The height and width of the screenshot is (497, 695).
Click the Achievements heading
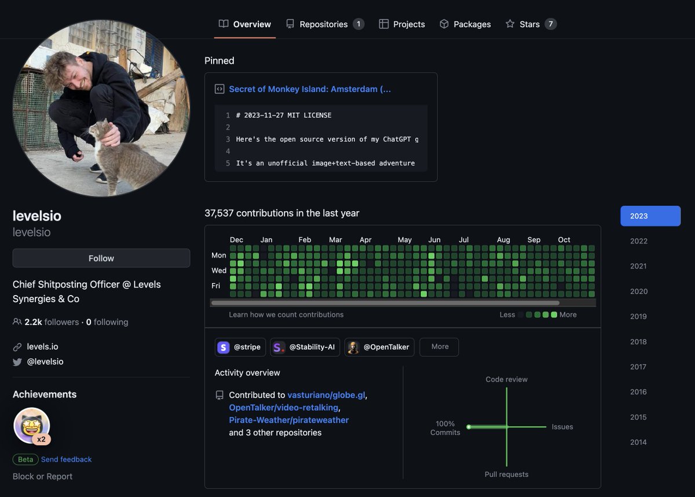(45, 394)
